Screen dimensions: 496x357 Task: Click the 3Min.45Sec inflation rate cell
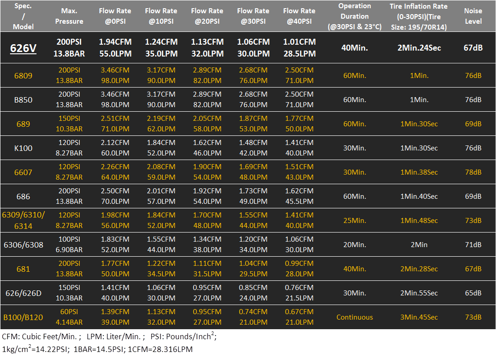pyautogui.click(x=418, y=317)
